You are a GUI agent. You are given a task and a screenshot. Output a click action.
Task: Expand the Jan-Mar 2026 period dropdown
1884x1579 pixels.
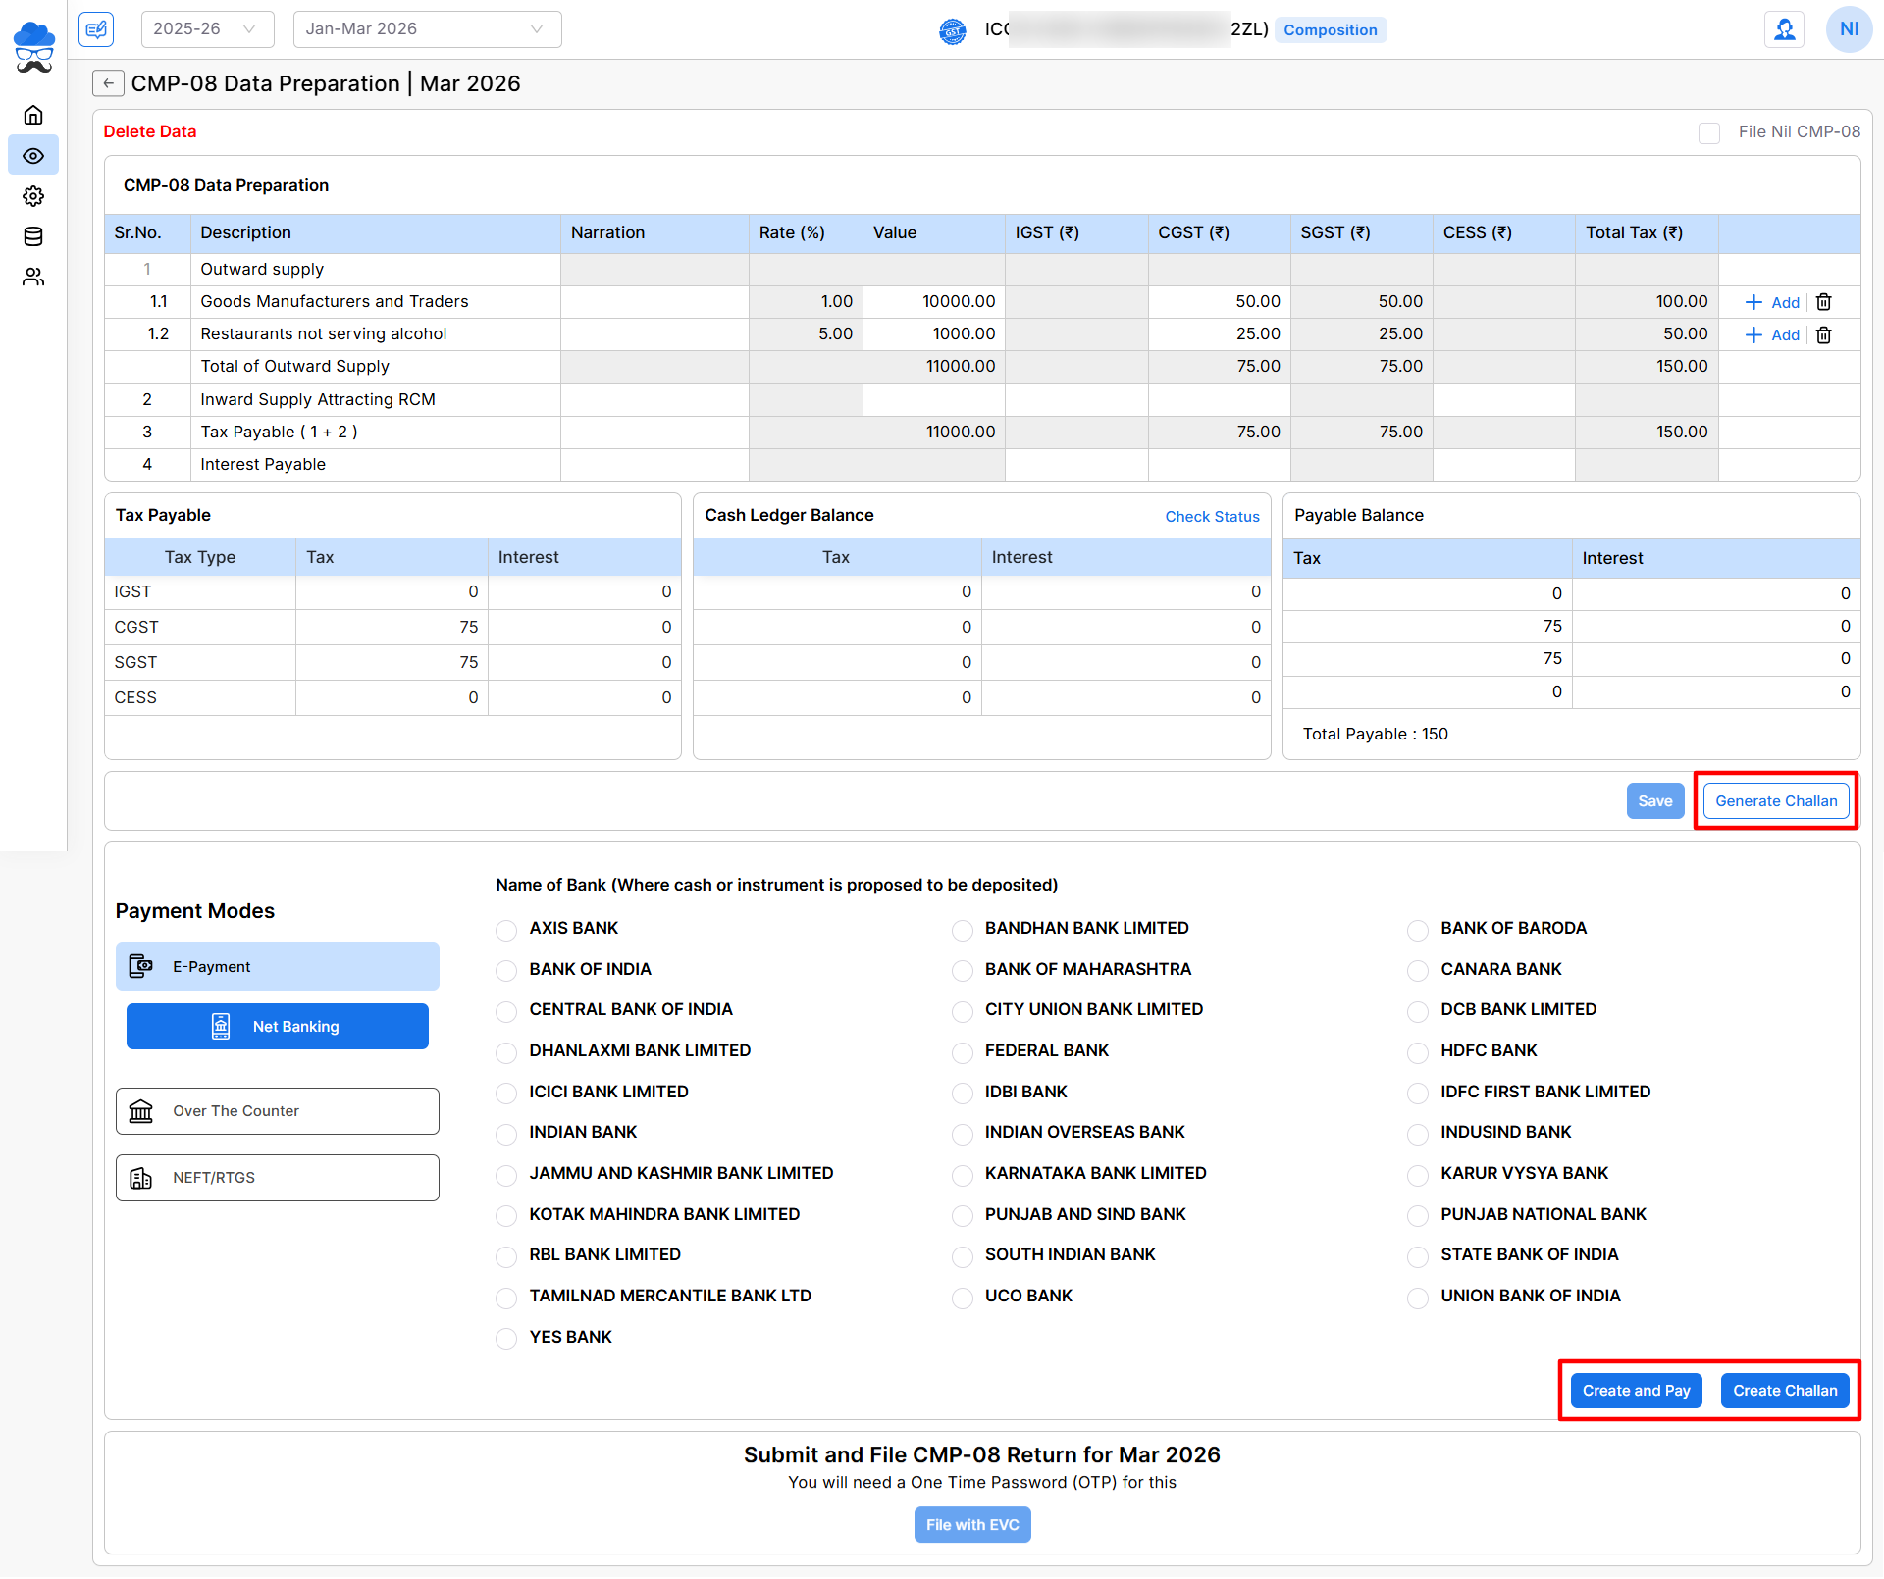(427, 28)
